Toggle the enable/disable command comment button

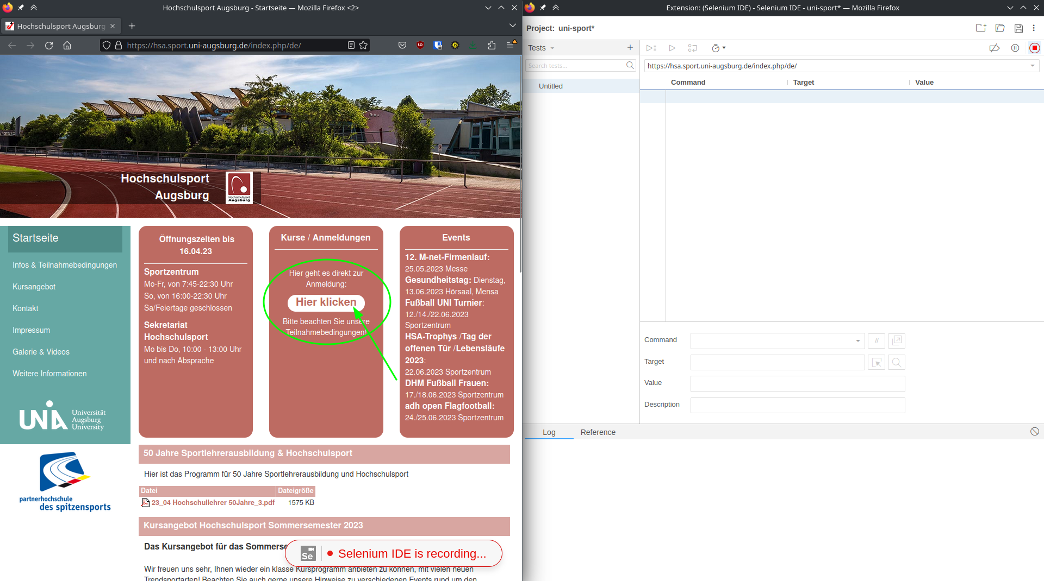(876, 341)
